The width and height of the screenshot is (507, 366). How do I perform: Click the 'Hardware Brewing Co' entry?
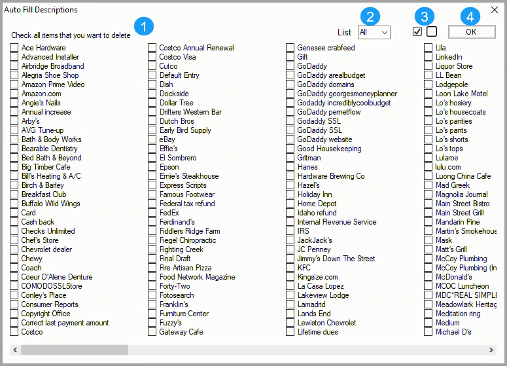pyautogui.click(x=331, y=176)
